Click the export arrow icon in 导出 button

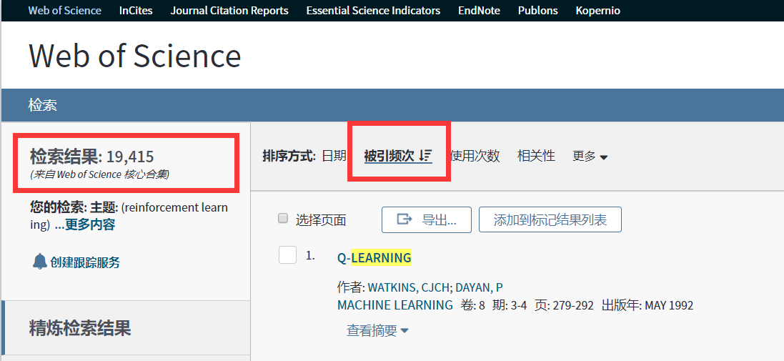click(x=404, y=219)
